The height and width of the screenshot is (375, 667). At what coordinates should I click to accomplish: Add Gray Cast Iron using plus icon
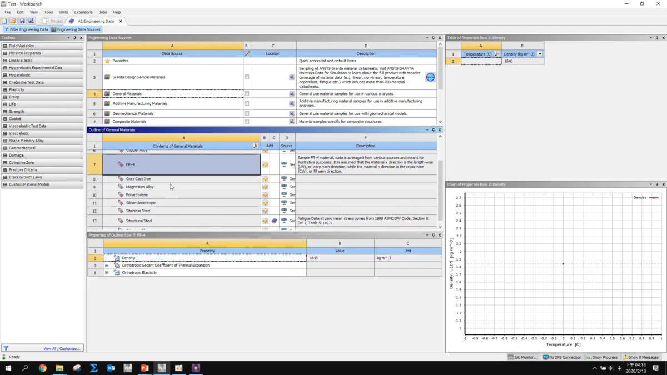point(265,179)
